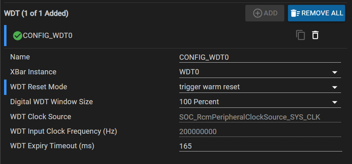Viewport: 352px width, 164px height.
Task: Duplicate the CONFIG_WDT0 instance
Action: tap(300, 36)
